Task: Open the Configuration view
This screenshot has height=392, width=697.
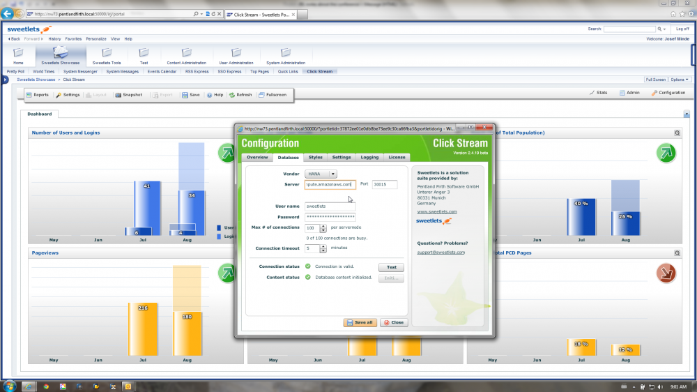Action: [x=668, y=93]
